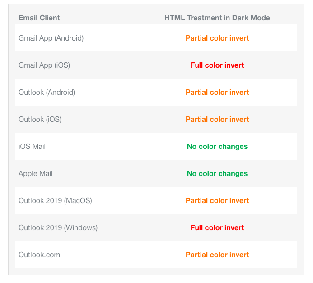The width and height of the screenshot is (313, 283).
Task: Select the Outlook (Android) label
Action: [47, 93]
